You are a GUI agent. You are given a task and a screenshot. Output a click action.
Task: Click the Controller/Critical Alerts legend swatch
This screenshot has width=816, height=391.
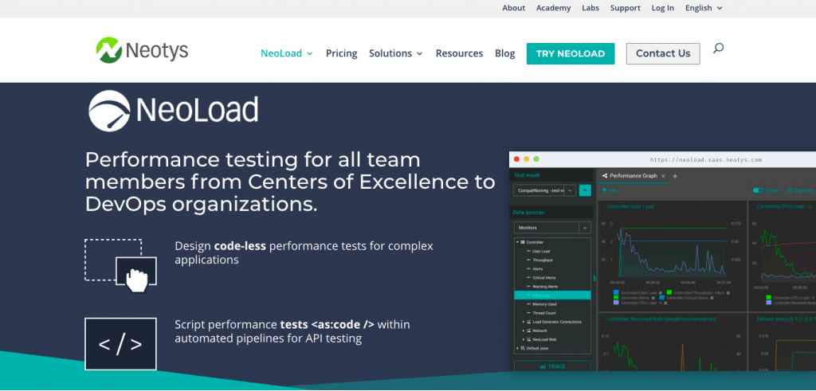[x=662, y=298]
